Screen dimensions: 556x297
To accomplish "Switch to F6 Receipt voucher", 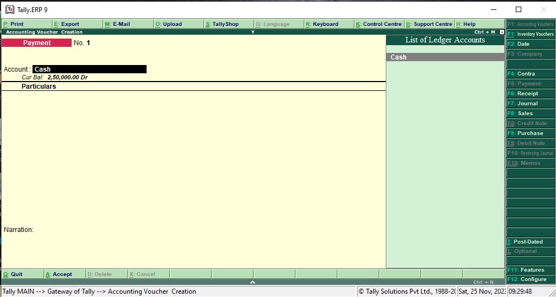I will coord(530,94).
